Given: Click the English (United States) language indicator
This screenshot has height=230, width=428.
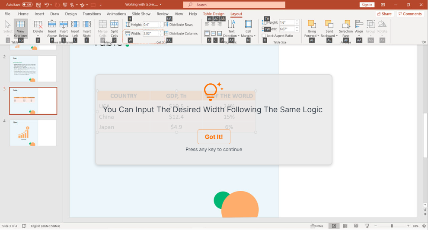Looking at the screenshot, I should [x=45, y=226].
